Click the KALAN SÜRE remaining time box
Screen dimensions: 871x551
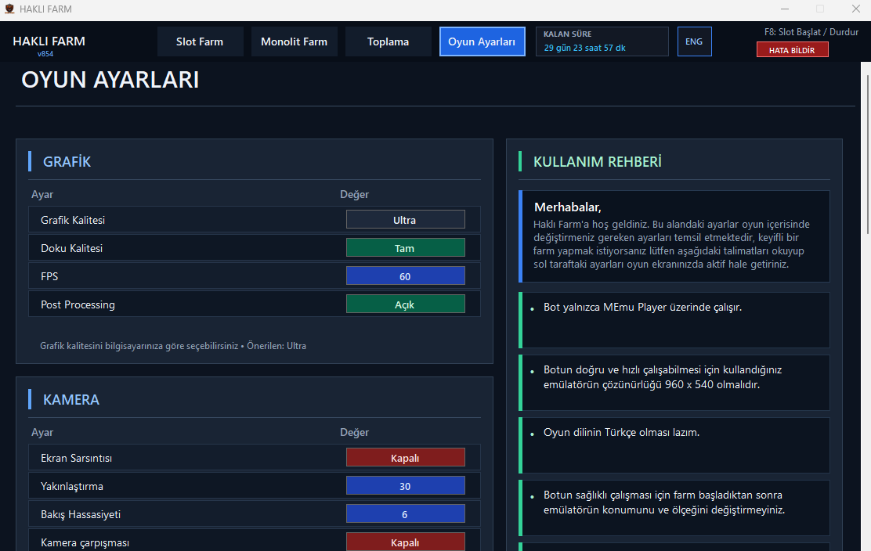point(602,41)
